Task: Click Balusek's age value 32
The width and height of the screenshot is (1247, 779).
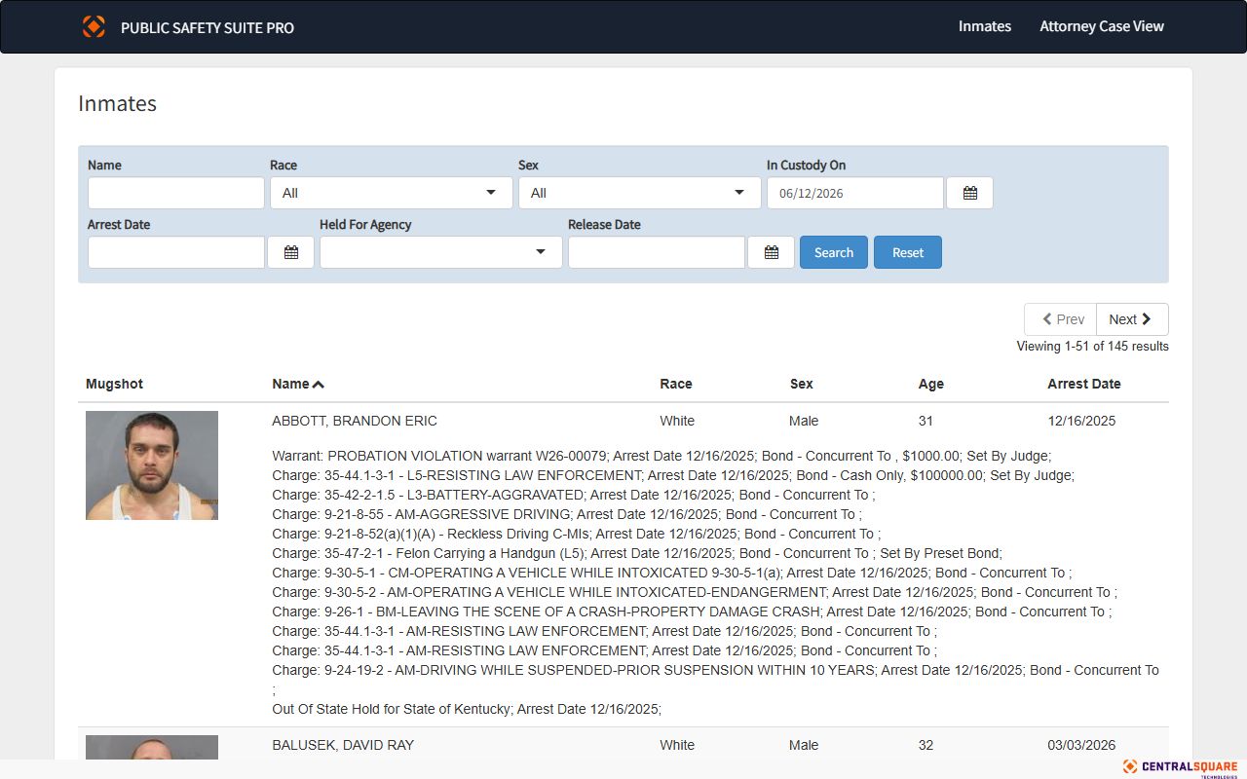Action: (x=926, y=745)
